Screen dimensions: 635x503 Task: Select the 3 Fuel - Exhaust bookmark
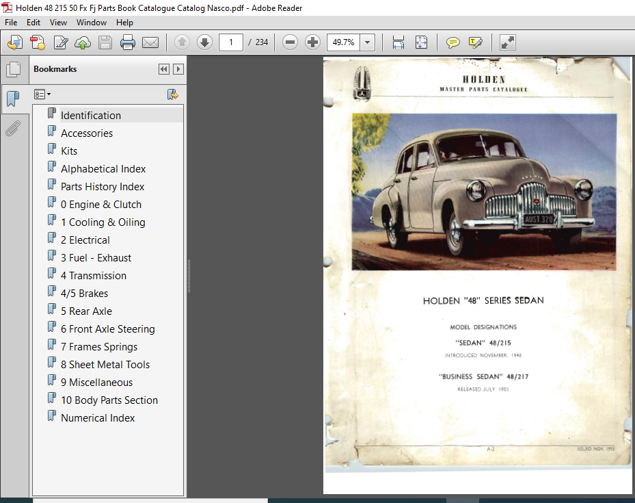point(96,258)
